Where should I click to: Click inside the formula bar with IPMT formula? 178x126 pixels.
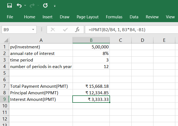tap(131, 30)
